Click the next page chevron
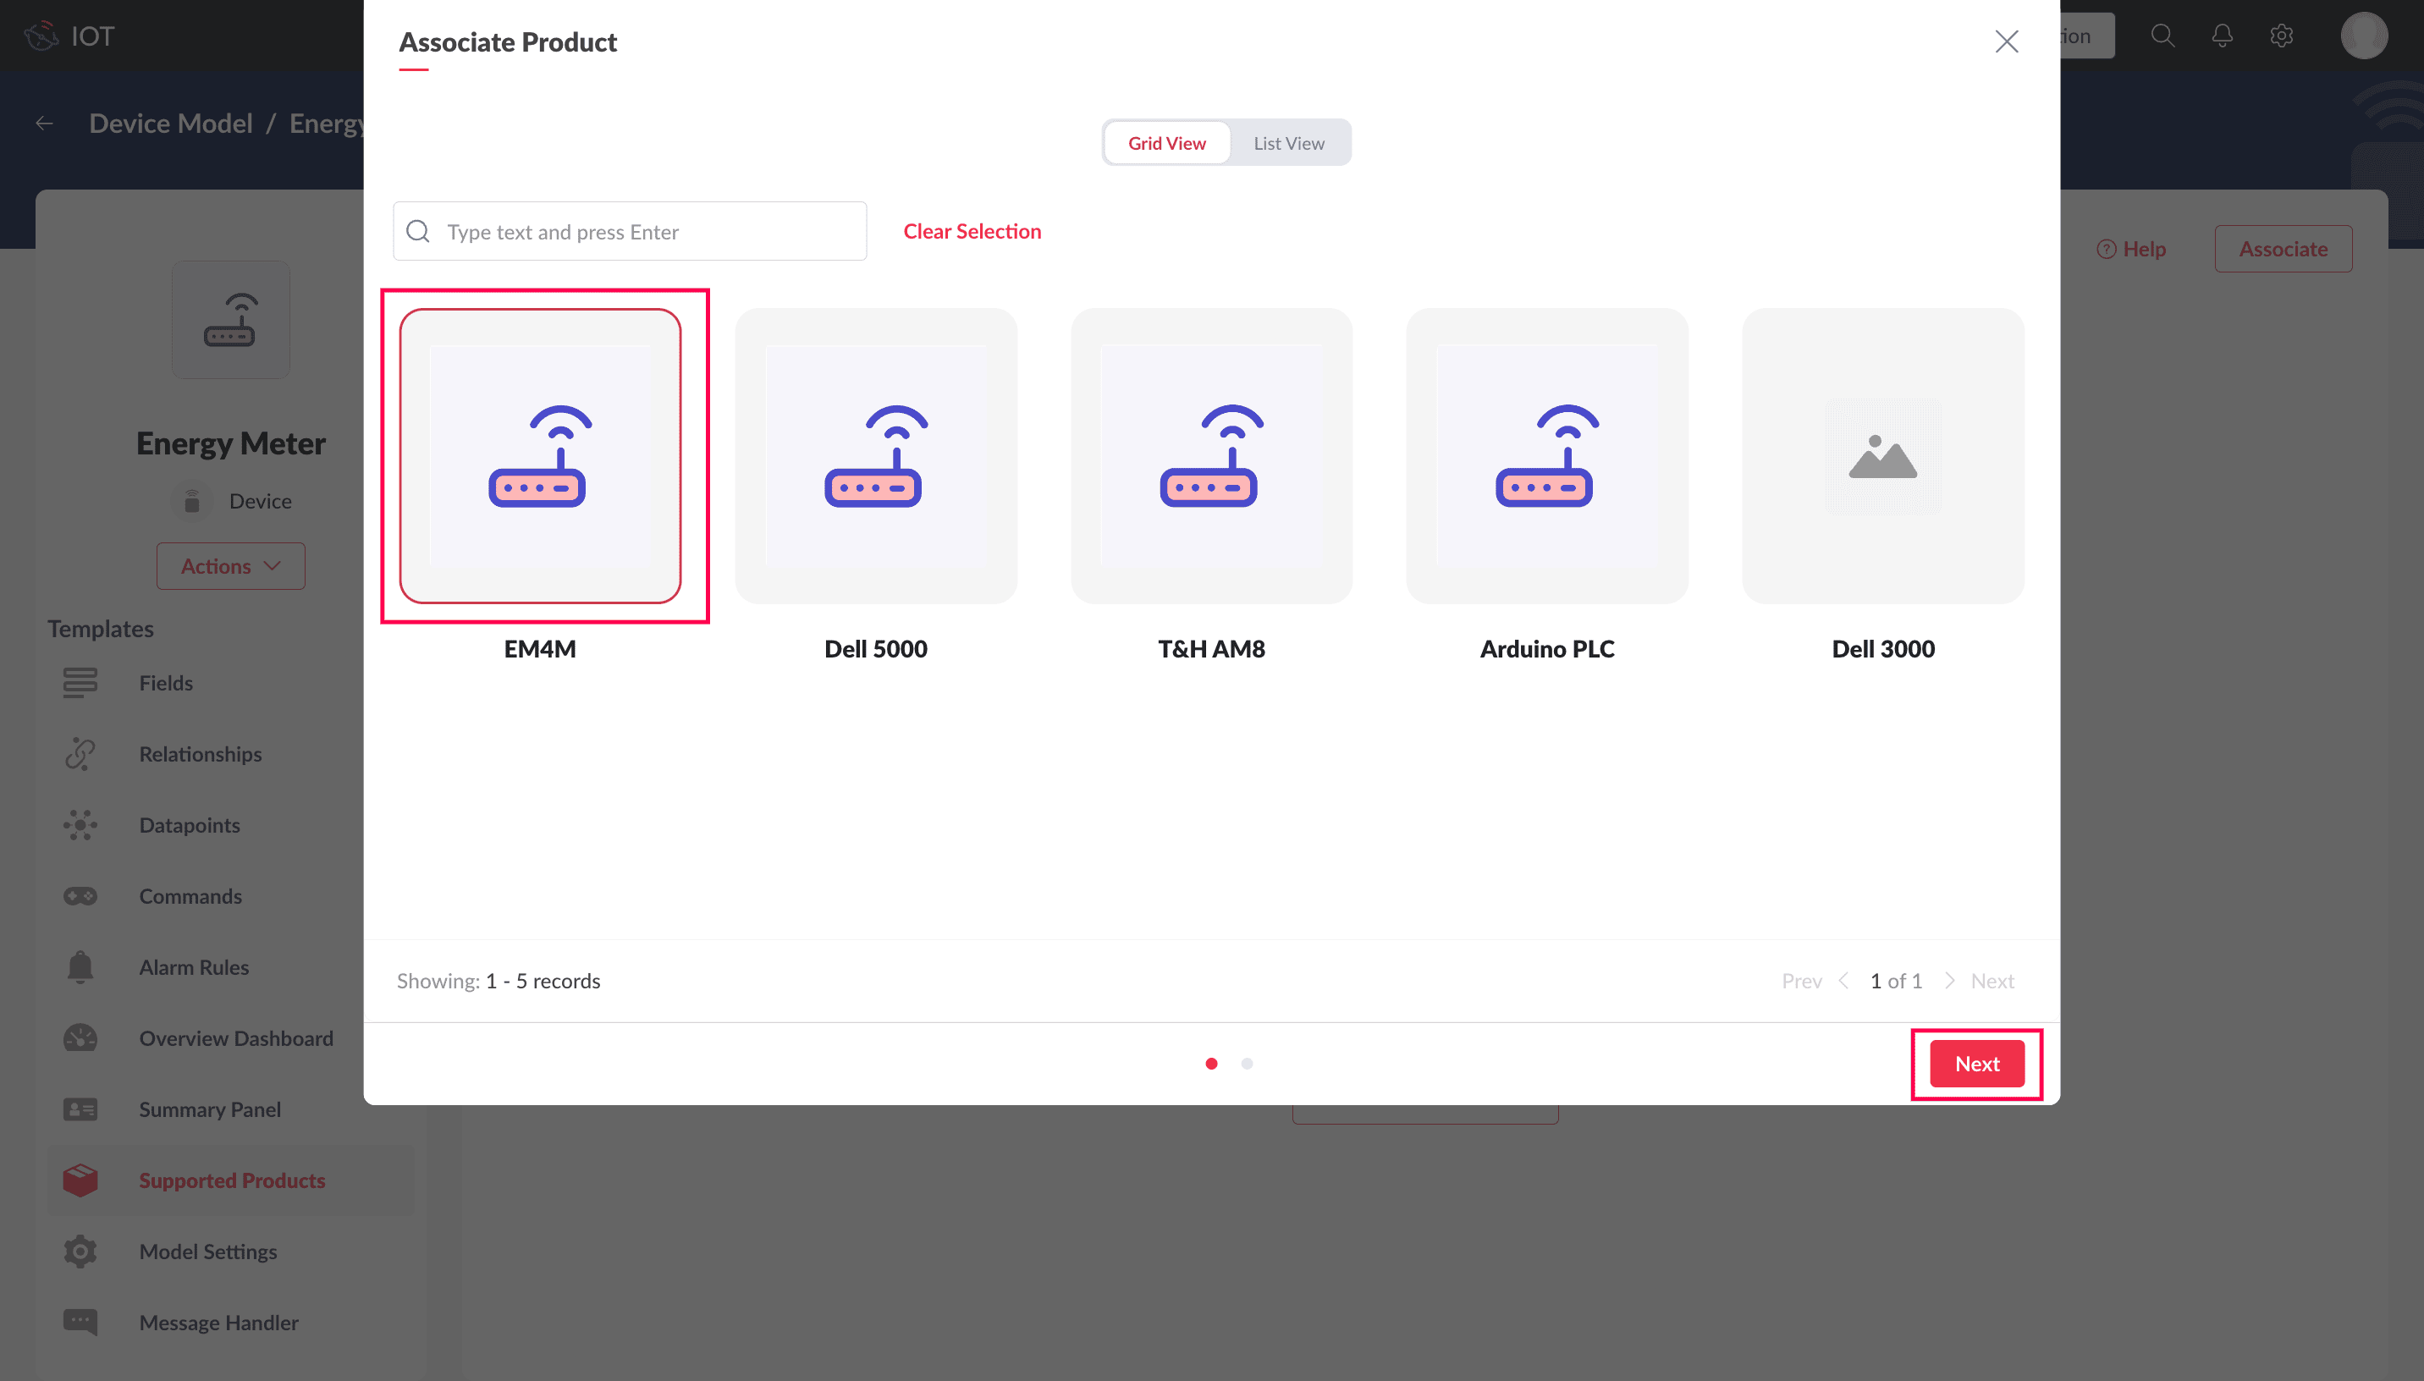This screenshot has width=2424, height=1381. (x=1949, y=981)
